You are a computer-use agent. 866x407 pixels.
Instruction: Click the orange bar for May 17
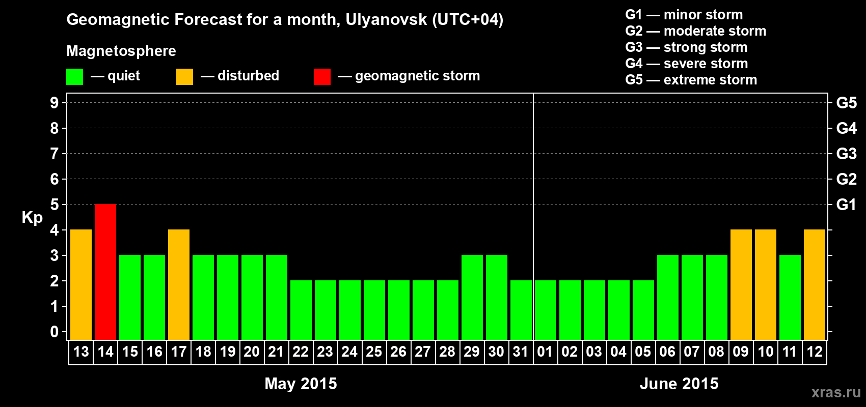179,285
